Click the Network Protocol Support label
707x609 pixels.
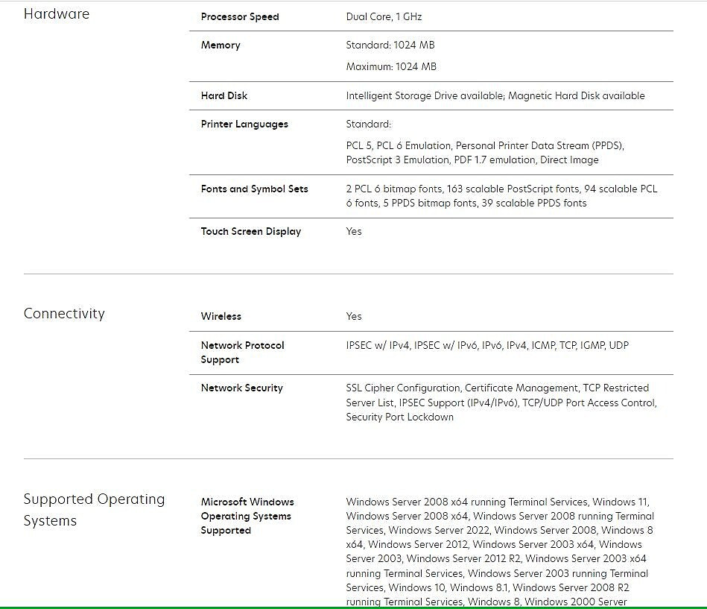coord(242,353)
